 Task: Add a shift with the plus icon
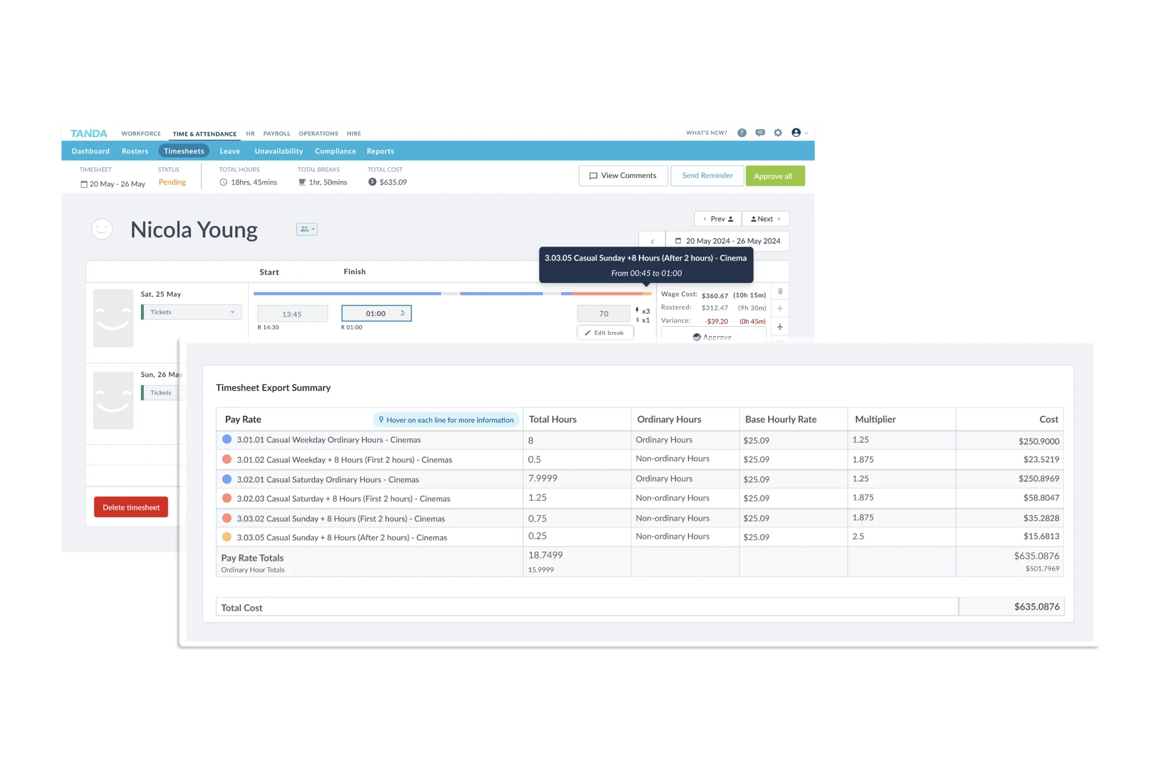pos(780,308)
